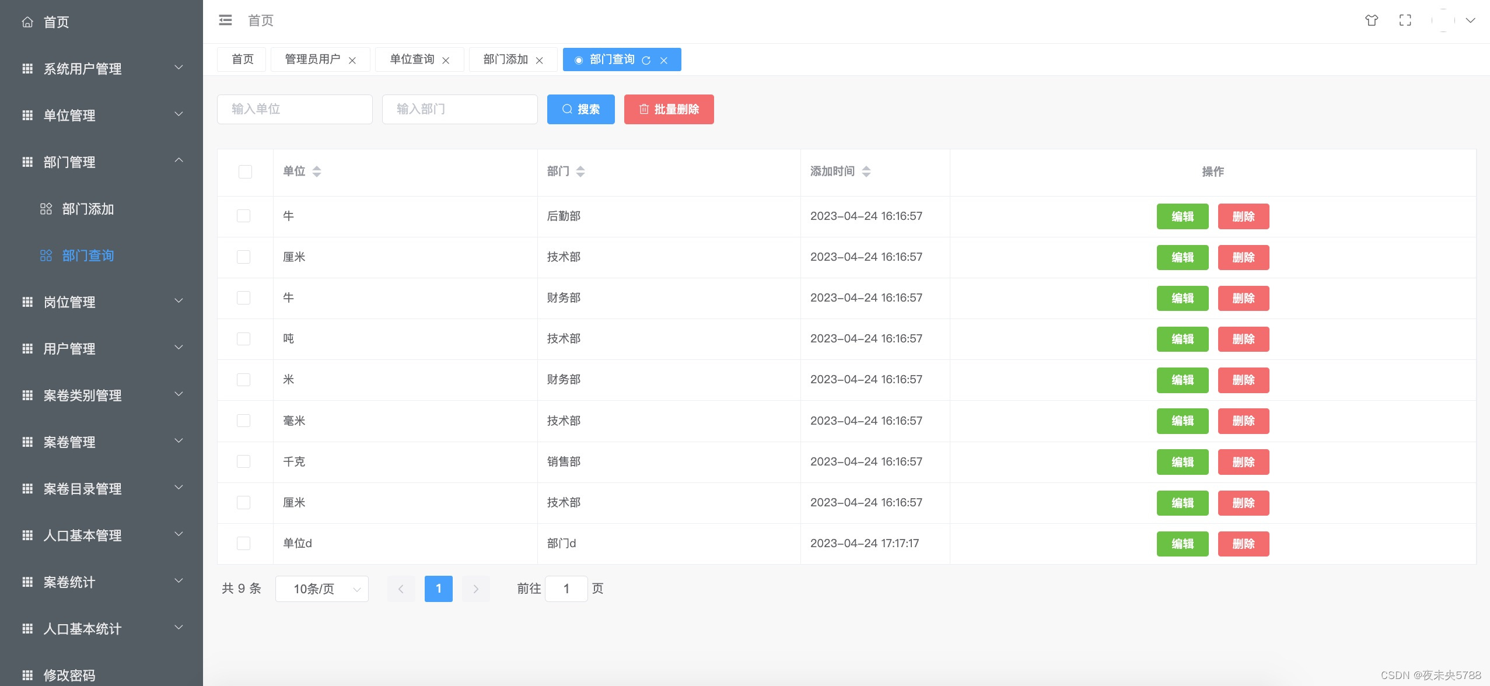Click the home icon in sidebar
This screenshot has width=1490, height=686.
(x=27, y=22)
